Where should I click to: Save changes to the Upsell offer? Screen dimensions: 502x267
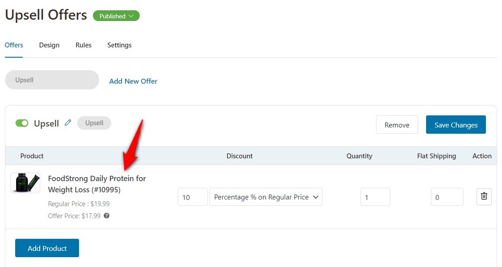[x=456, y=125]
